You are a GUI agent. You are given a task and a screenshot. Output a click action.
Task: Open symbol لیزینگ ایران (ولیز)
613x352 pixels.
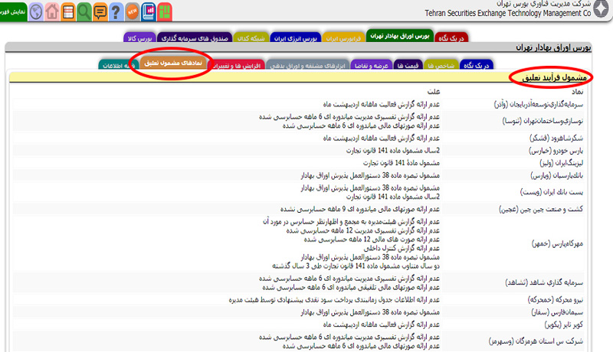(x=562, y=163)
